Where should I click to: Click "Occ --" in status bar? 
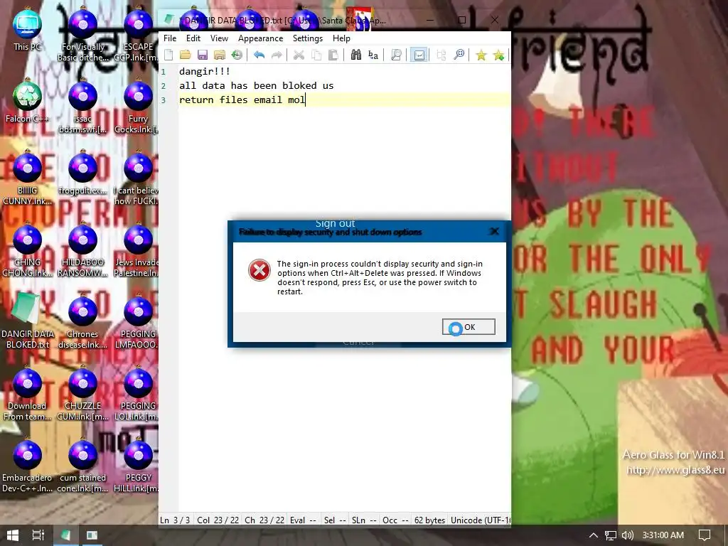395,520
